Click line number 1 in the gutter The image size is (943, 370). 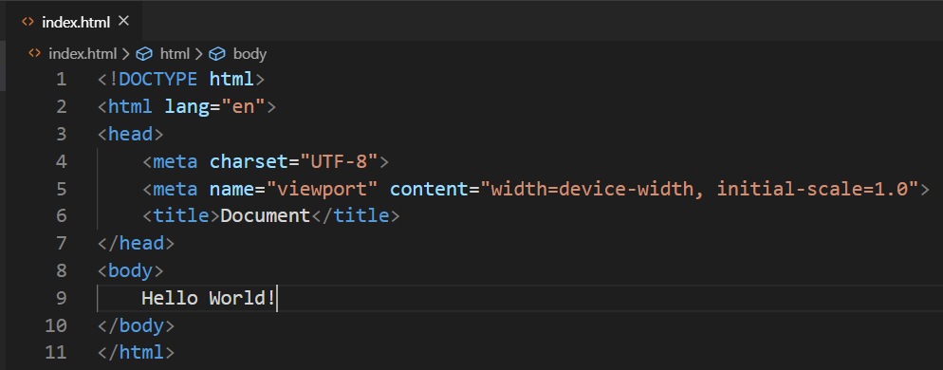(x=62, y=79)
